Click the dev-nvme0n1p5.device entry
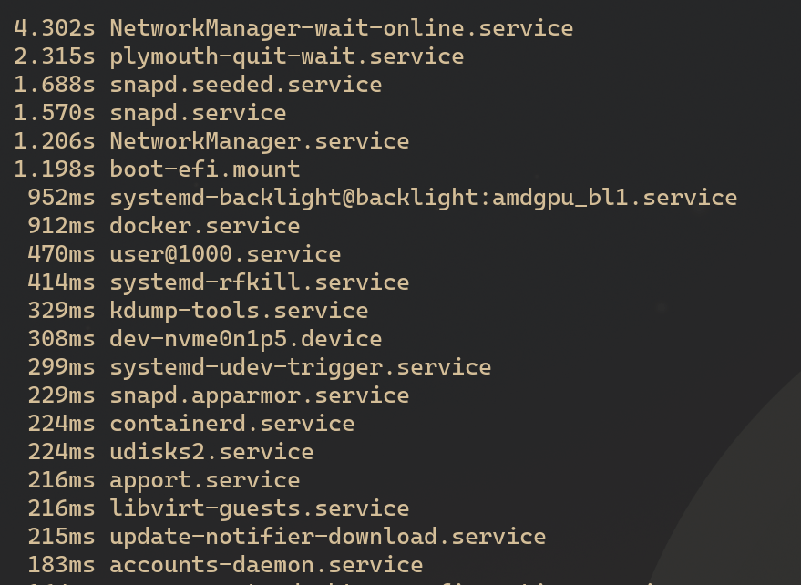This screenshot has width=801, height=585. [245, 339]
